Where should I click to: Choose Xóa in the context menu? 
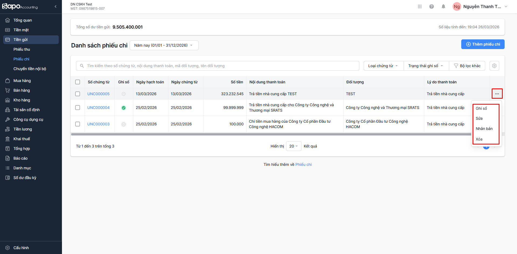click(479, 139)
